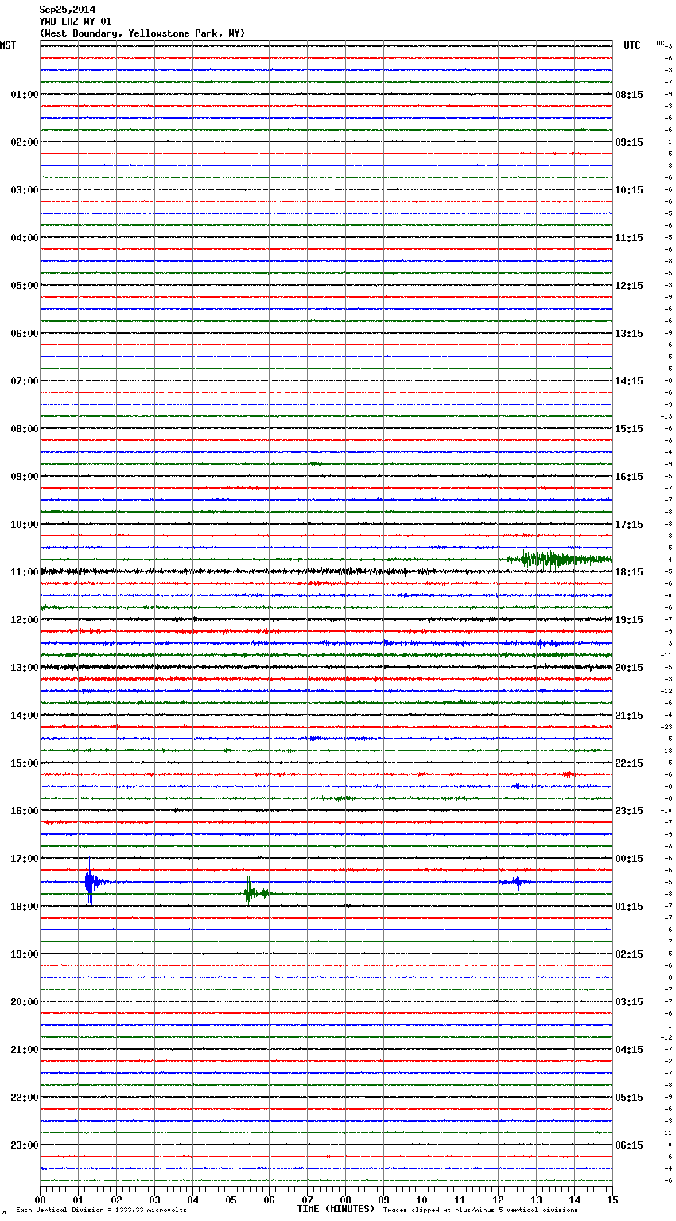
Task: Click the 22:15 UTC time label
Action: pos(629,763)
